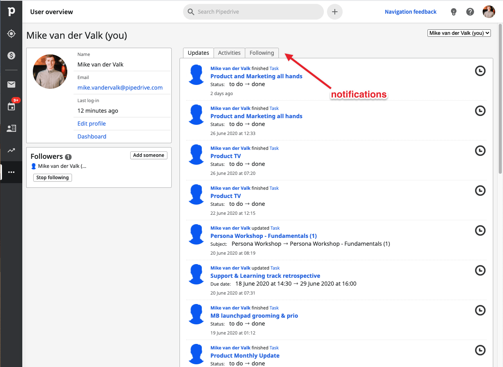The height and width of the screenshot is (367, 503).
Task: Open Contacts icon in sidebar
Action: [11, 128]
